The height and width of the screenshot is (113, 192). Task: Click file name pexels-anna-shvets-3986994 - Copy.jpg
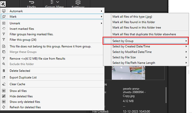coord(134,92)
